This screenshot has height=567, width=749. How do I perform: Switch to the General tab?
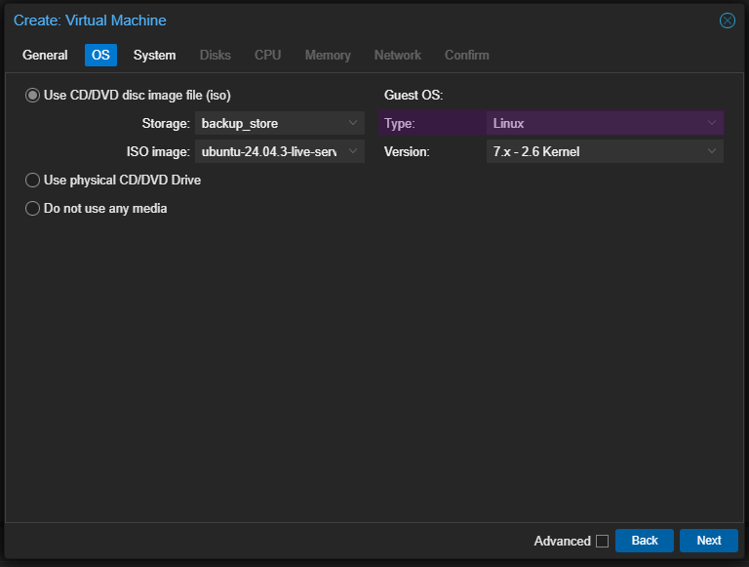[x=45, y=56]
